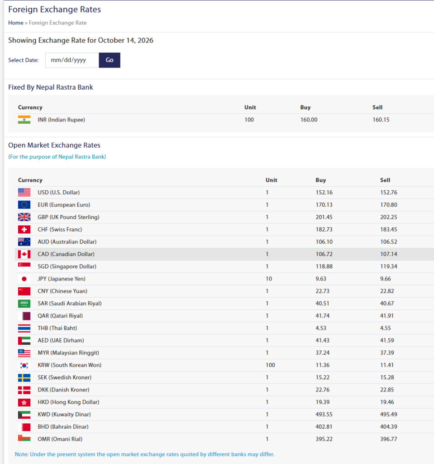Click the United States flag icon
The height and width of the screenshot is (464, 434).
[24, 193]
